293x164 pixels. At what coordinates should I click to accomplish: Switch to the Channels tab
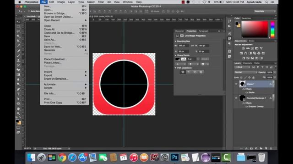(x=247, y=63)
